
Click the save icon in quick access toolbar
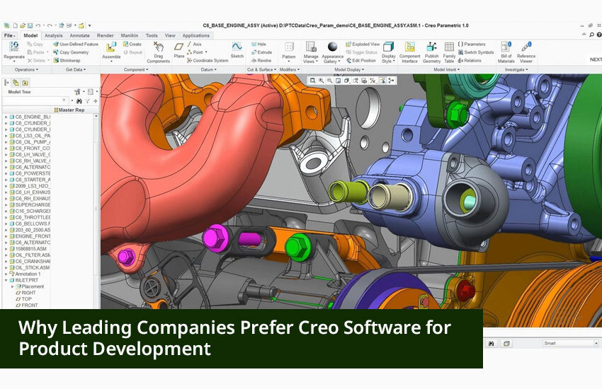(x=30, y=25)
